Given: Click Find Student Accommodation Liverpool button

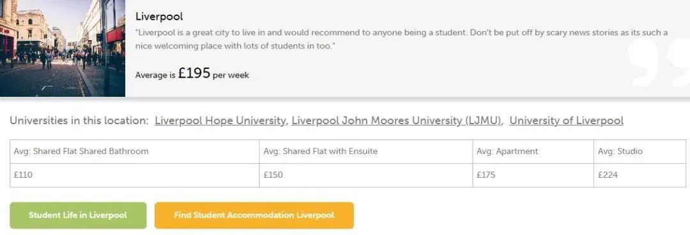Looking at the screenshot, I should (x=254, y=215).
